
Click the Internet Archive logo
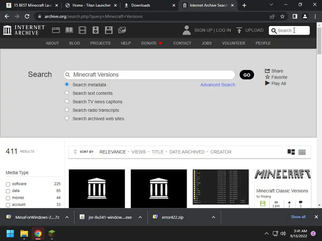(24, 30)
